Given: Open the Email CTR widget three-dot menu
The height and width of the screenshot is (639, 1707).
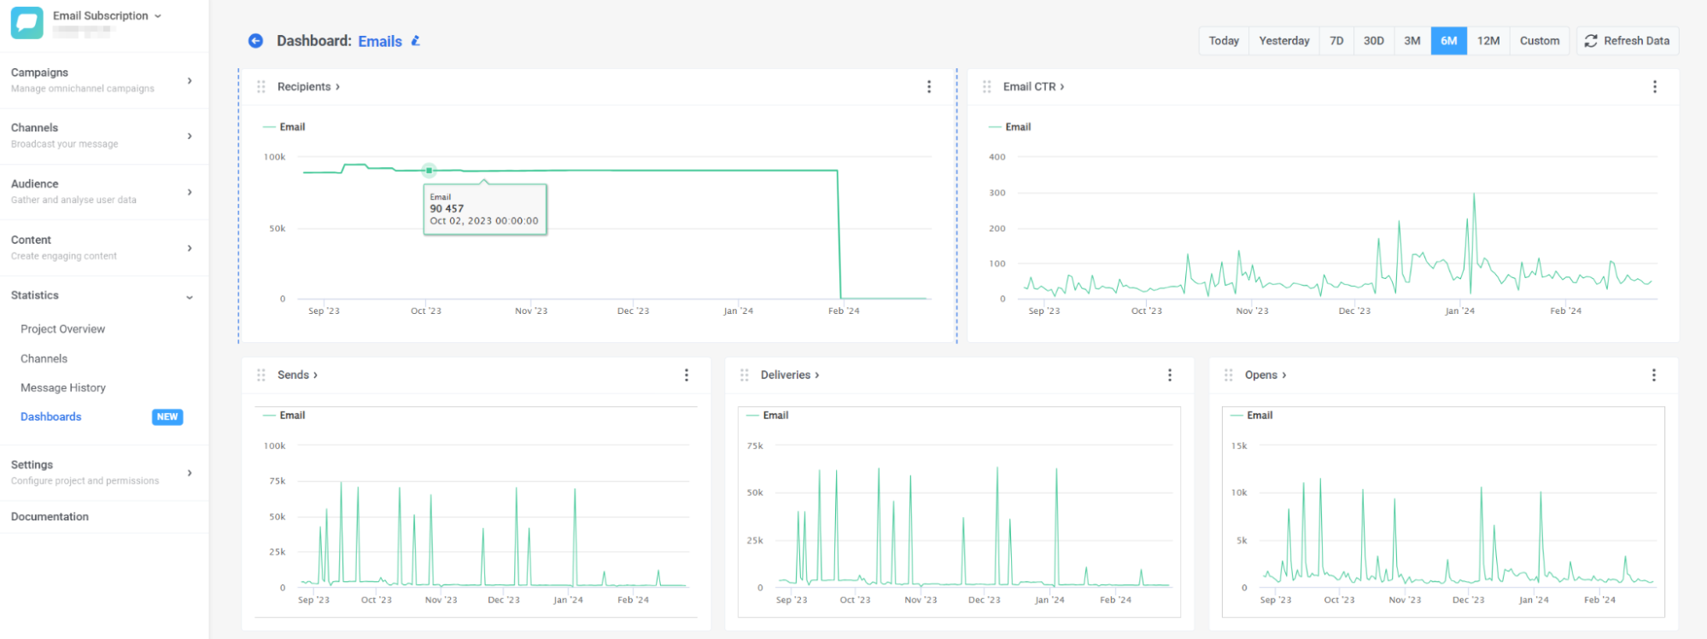Looking at the screenshot, I should [1654, 87].
